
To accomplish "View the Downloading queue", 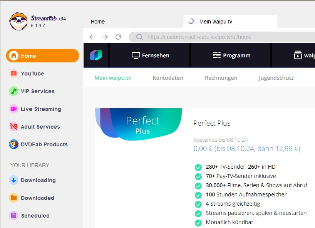I will tap(38, 180).
